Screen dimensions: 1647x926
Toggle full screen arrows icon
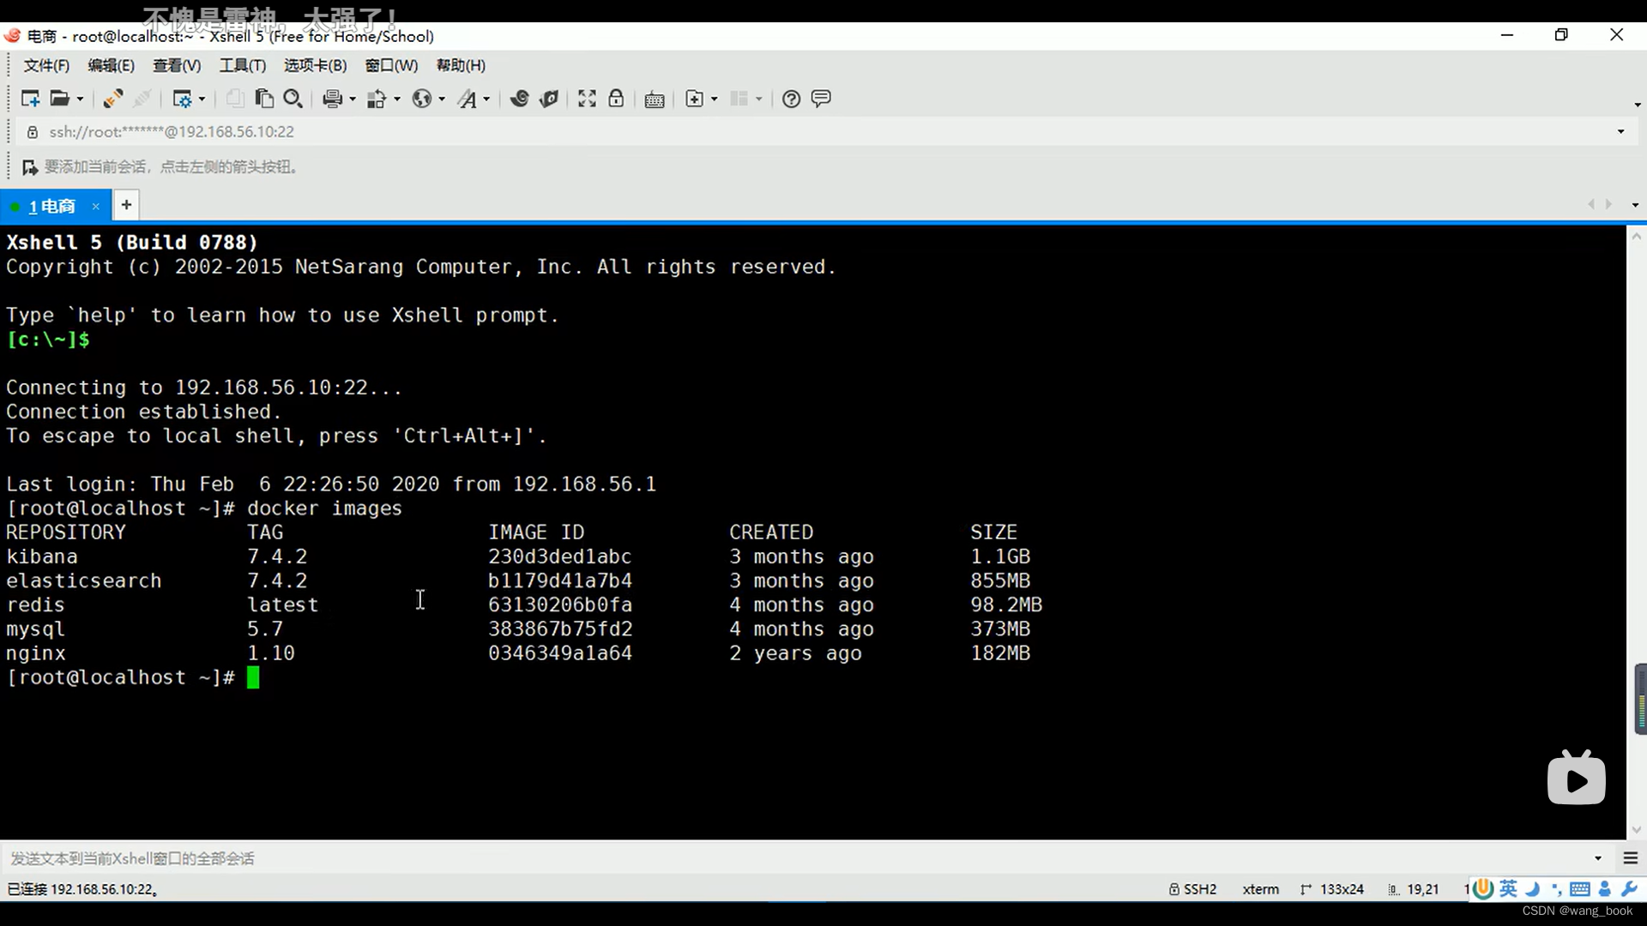[587, 99]
